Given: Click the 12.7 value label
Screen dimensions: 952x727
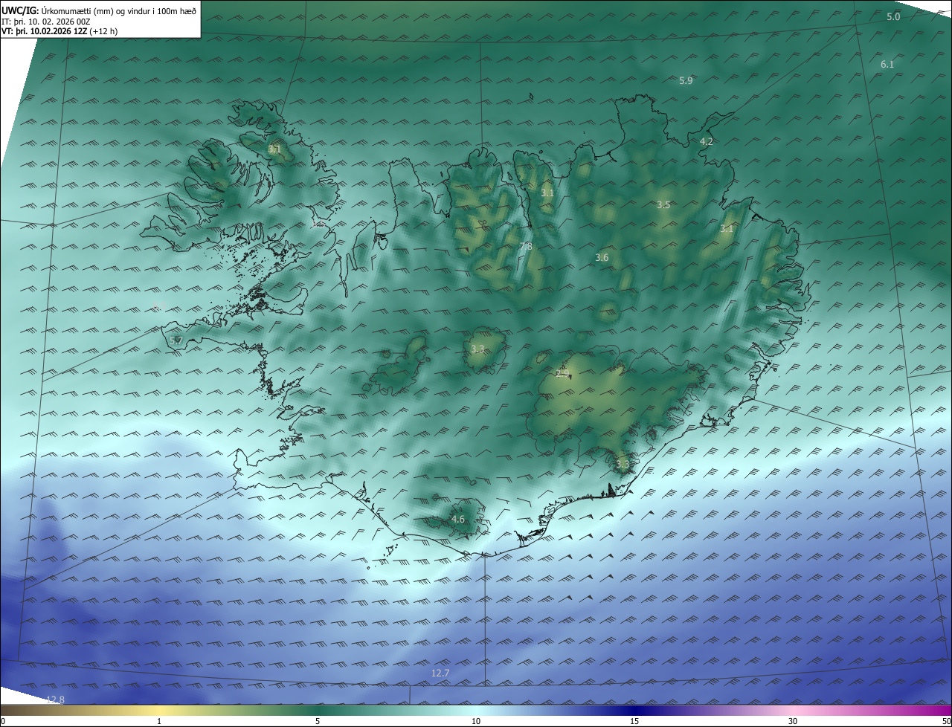Looking at the screenshot, I should pos(440,673).
